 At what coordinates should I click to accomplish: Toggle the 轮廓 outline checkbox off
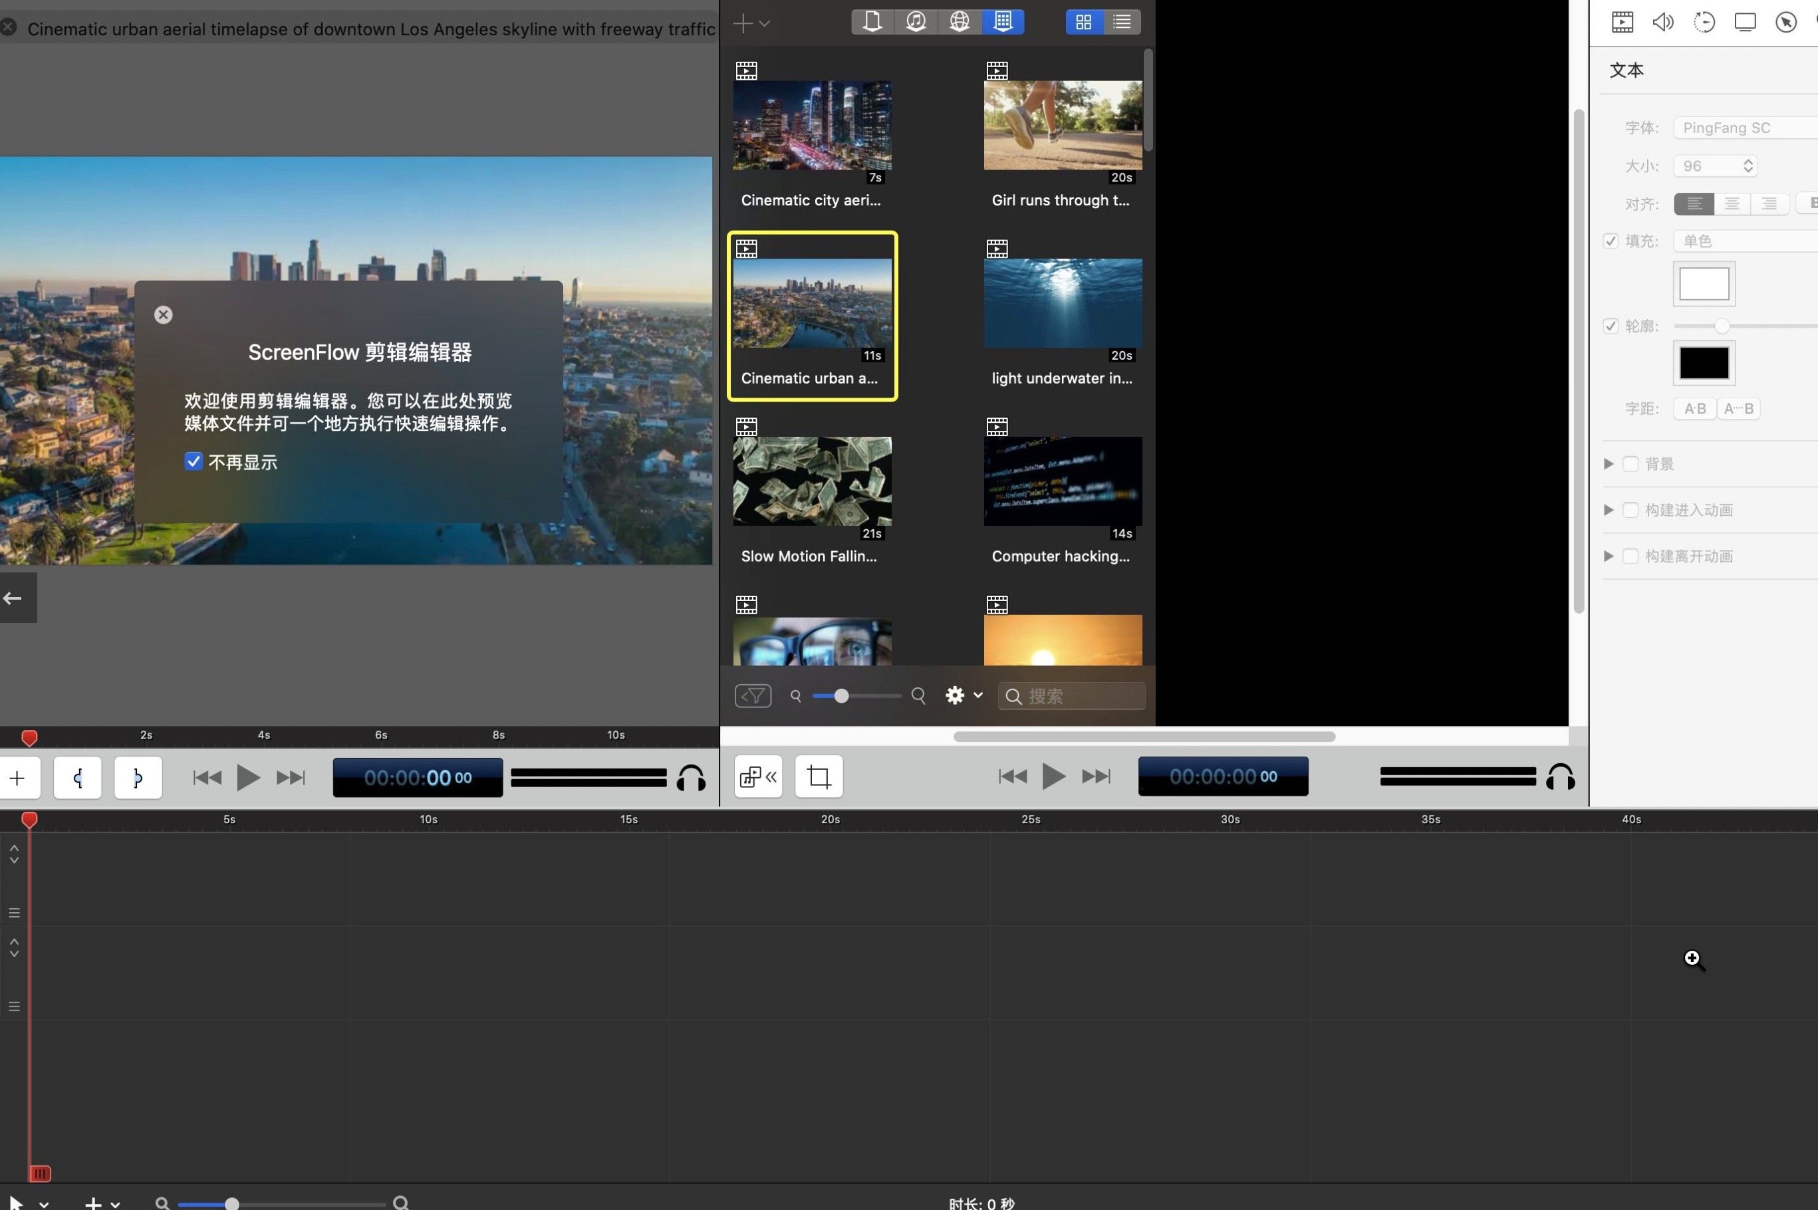coord(1611,326)
